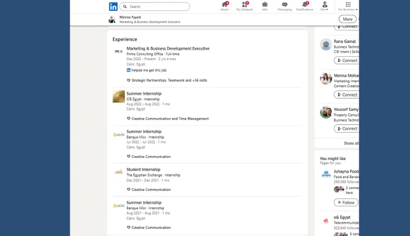410x236 pixels.
Task: Click The Egyptian Exchange · Internship text
Action: [x=153, y=175]
